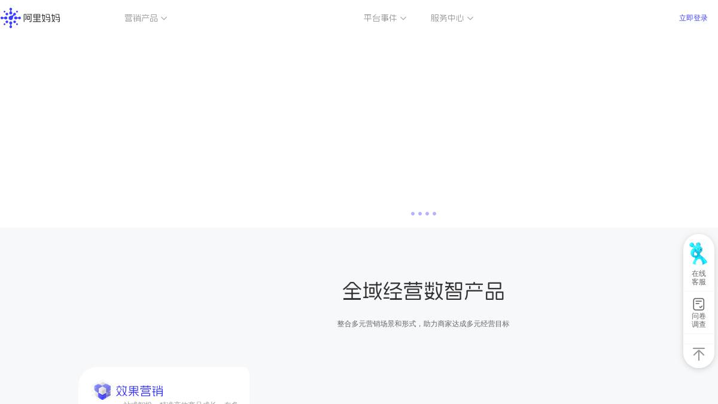Expand the 平台事件 dropdown chevron
Image resolution: width=718 pixels, height=404 pixels.
coord(403,18)
